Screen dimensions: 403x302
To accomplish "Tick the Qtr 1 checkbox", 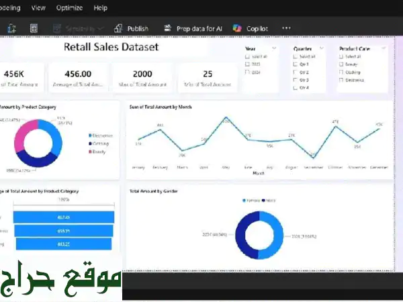I will tap(296, 64).
